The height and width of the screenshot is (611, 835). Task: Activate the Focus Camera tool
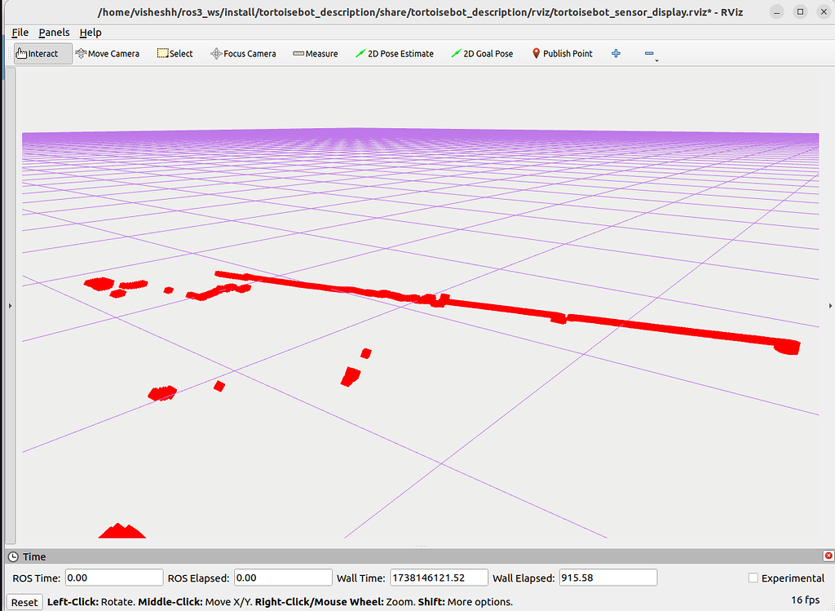click(242, 53)
